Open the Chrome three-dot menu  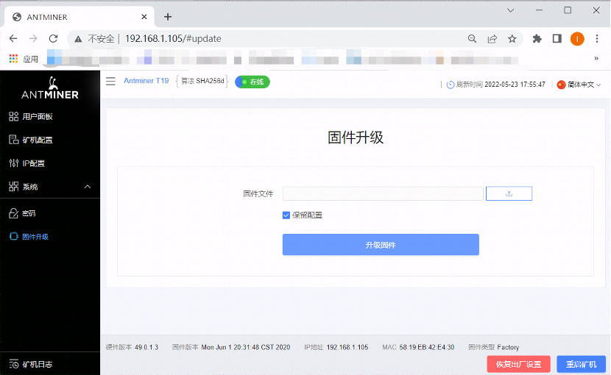click(x=597, y=38)
